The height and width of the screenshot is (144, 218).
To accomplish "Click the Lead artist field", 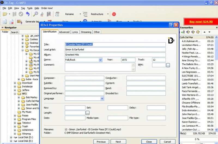I will (x=115, y=50).
